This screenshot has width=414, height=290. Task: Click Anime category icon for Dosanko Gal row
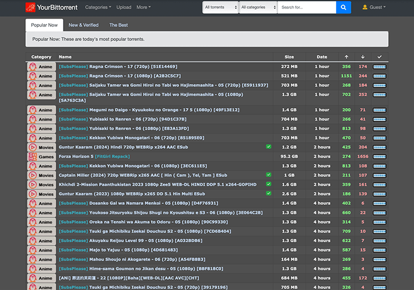pyautogui.click(x=33, y=203)
